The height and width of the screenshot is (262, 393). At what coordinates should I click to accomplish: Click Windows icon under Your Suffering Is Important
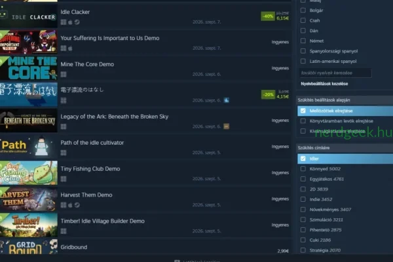pyautogui.click(x=64, y=48)
